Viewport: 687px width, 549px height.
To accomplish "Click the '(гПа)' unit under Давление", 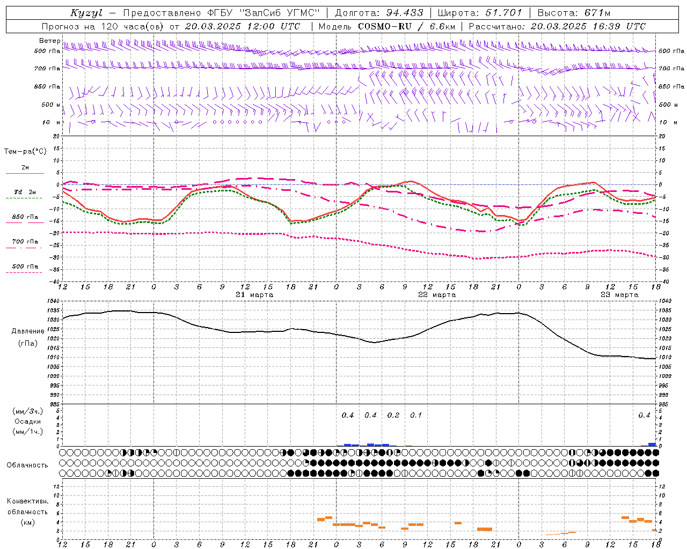I will tap(28, 344).
